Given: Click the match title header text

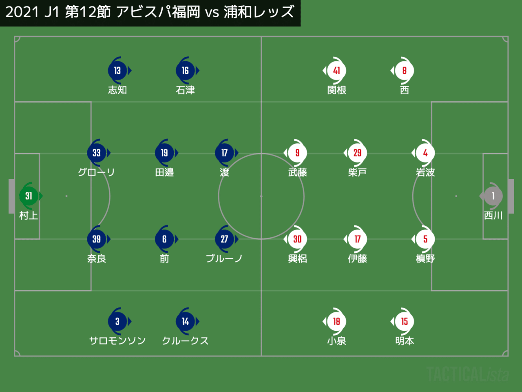Looking at the screenshot, I should (x=150, y=12).
